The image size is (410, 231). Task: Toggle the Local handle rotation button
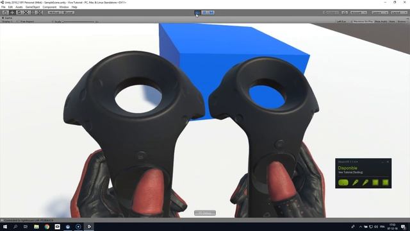[x=68, y=13]
